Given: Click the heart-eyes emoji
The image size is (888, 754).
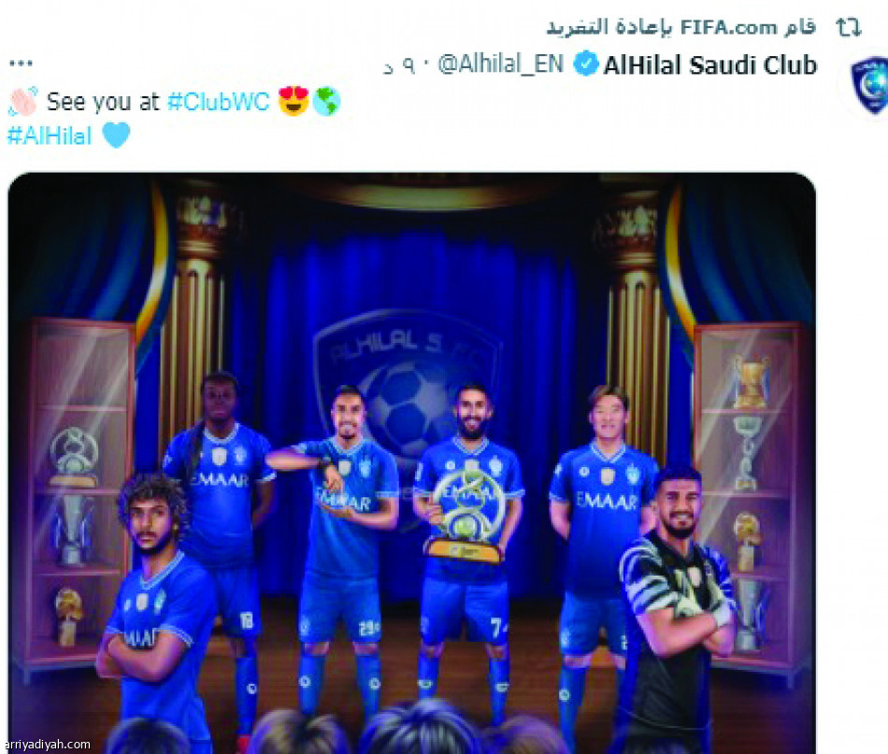Looking at the screenshot, I should tap(294, 101).
